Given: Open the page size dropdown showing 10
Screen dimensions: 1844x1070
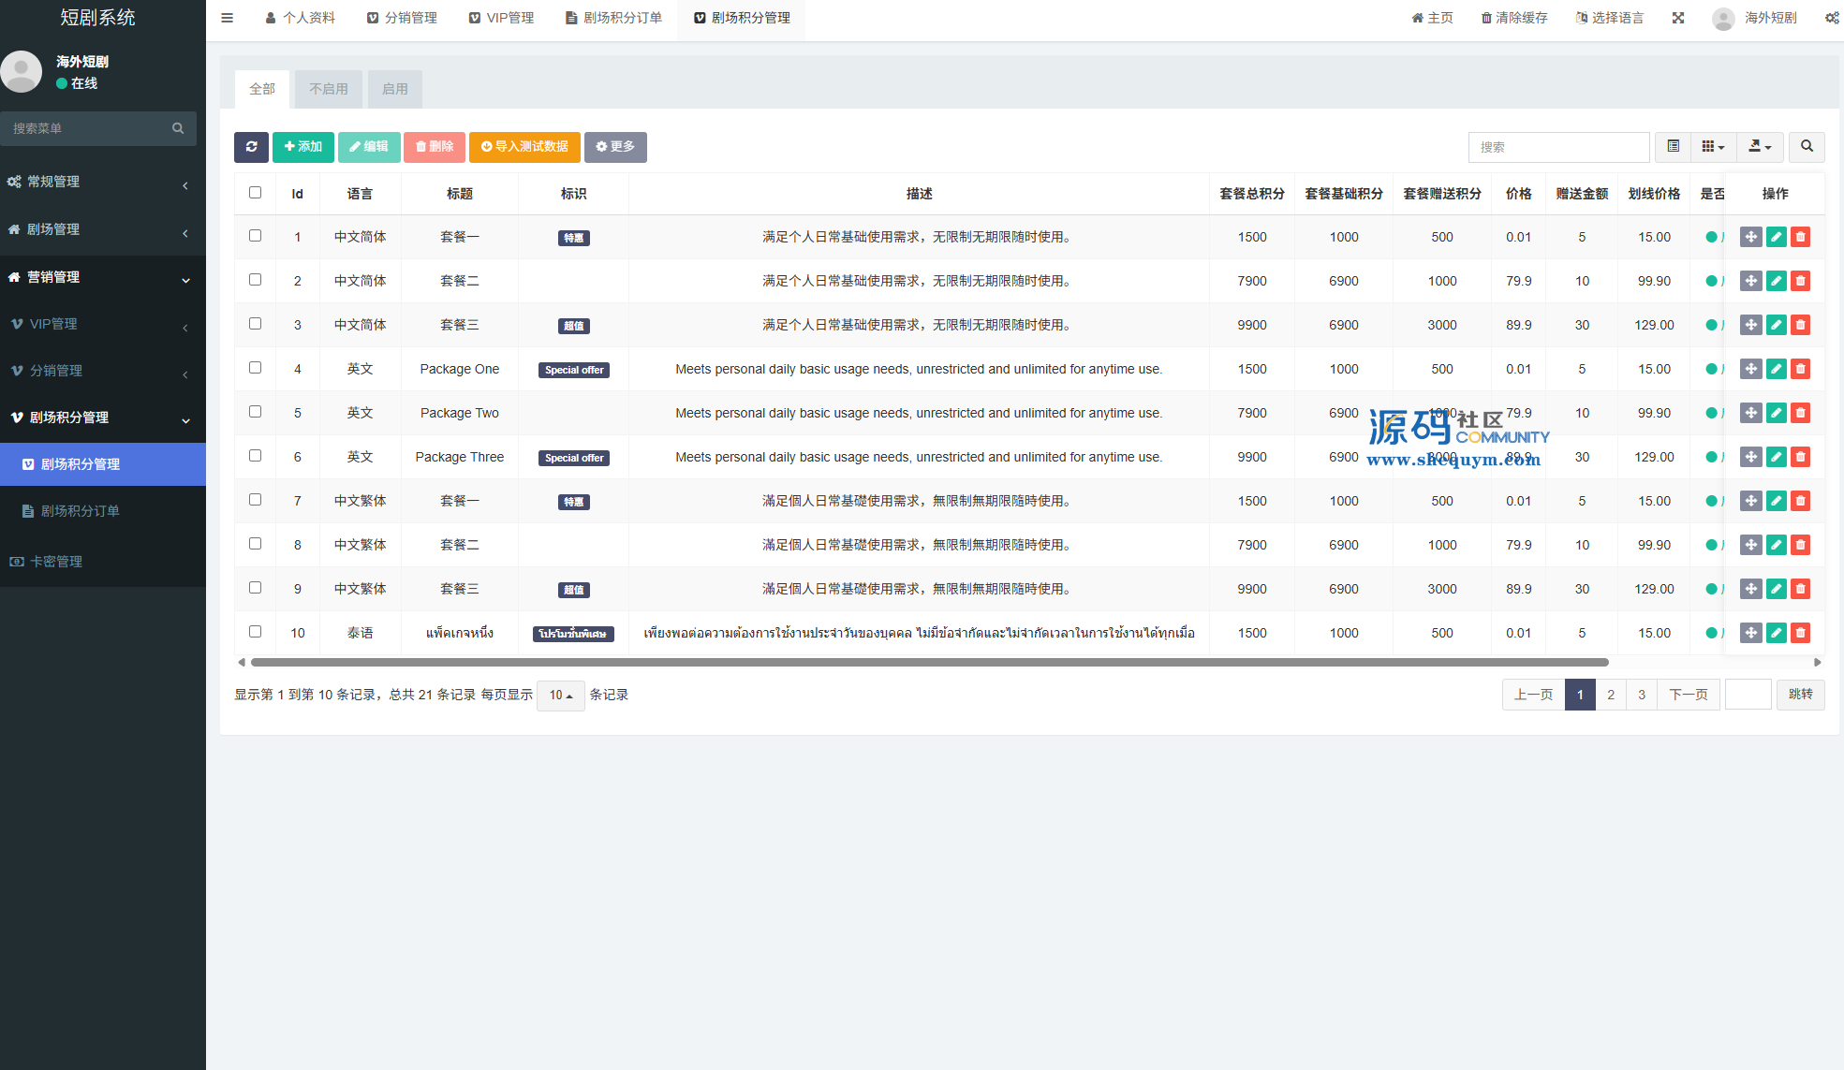Looking at the screenshot, I should pyautogui.click(x=560, y=696).
